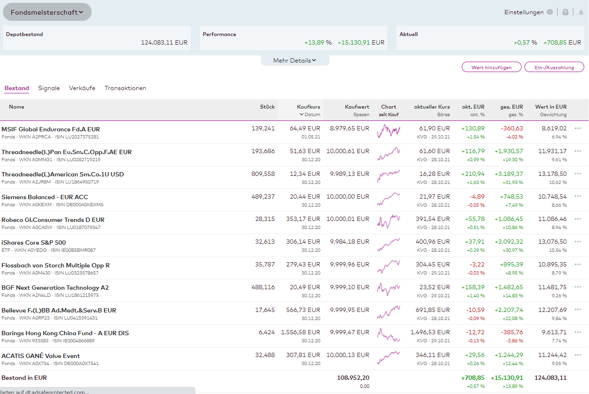Open the Fondsmeisterschaft depot dropdown
This screenshot has height=394, width=589.
[47, 12]
